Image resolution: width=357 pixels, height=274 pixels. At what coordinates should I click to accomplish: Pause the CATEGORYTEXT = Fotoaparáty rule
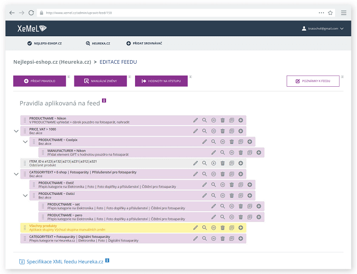click(x=213, y=238)
